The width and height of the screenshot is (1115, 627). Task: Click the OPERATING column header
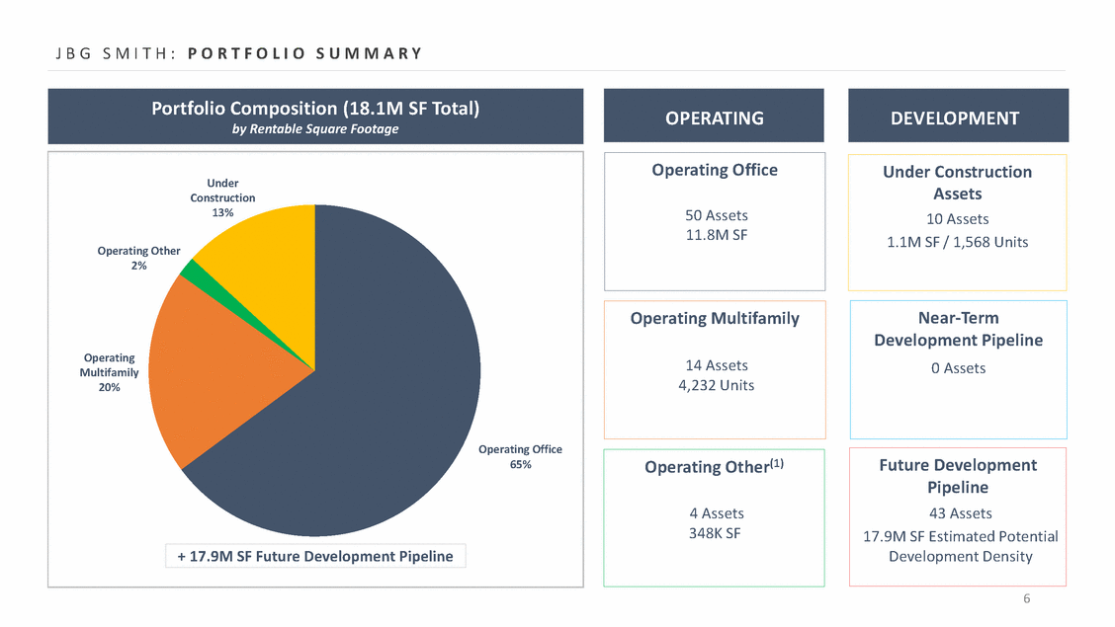tap(714, 116)
